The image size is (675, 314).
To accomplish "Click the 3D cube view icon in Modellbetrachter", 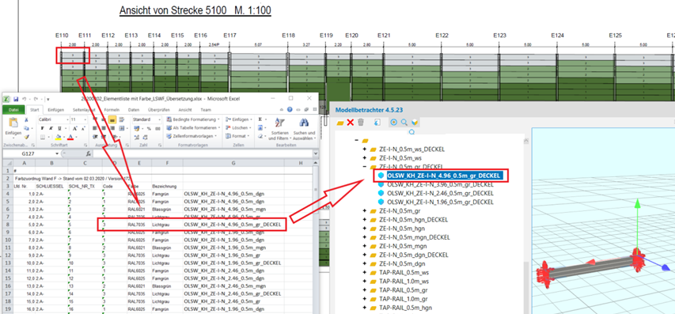I will click(414, 123).
